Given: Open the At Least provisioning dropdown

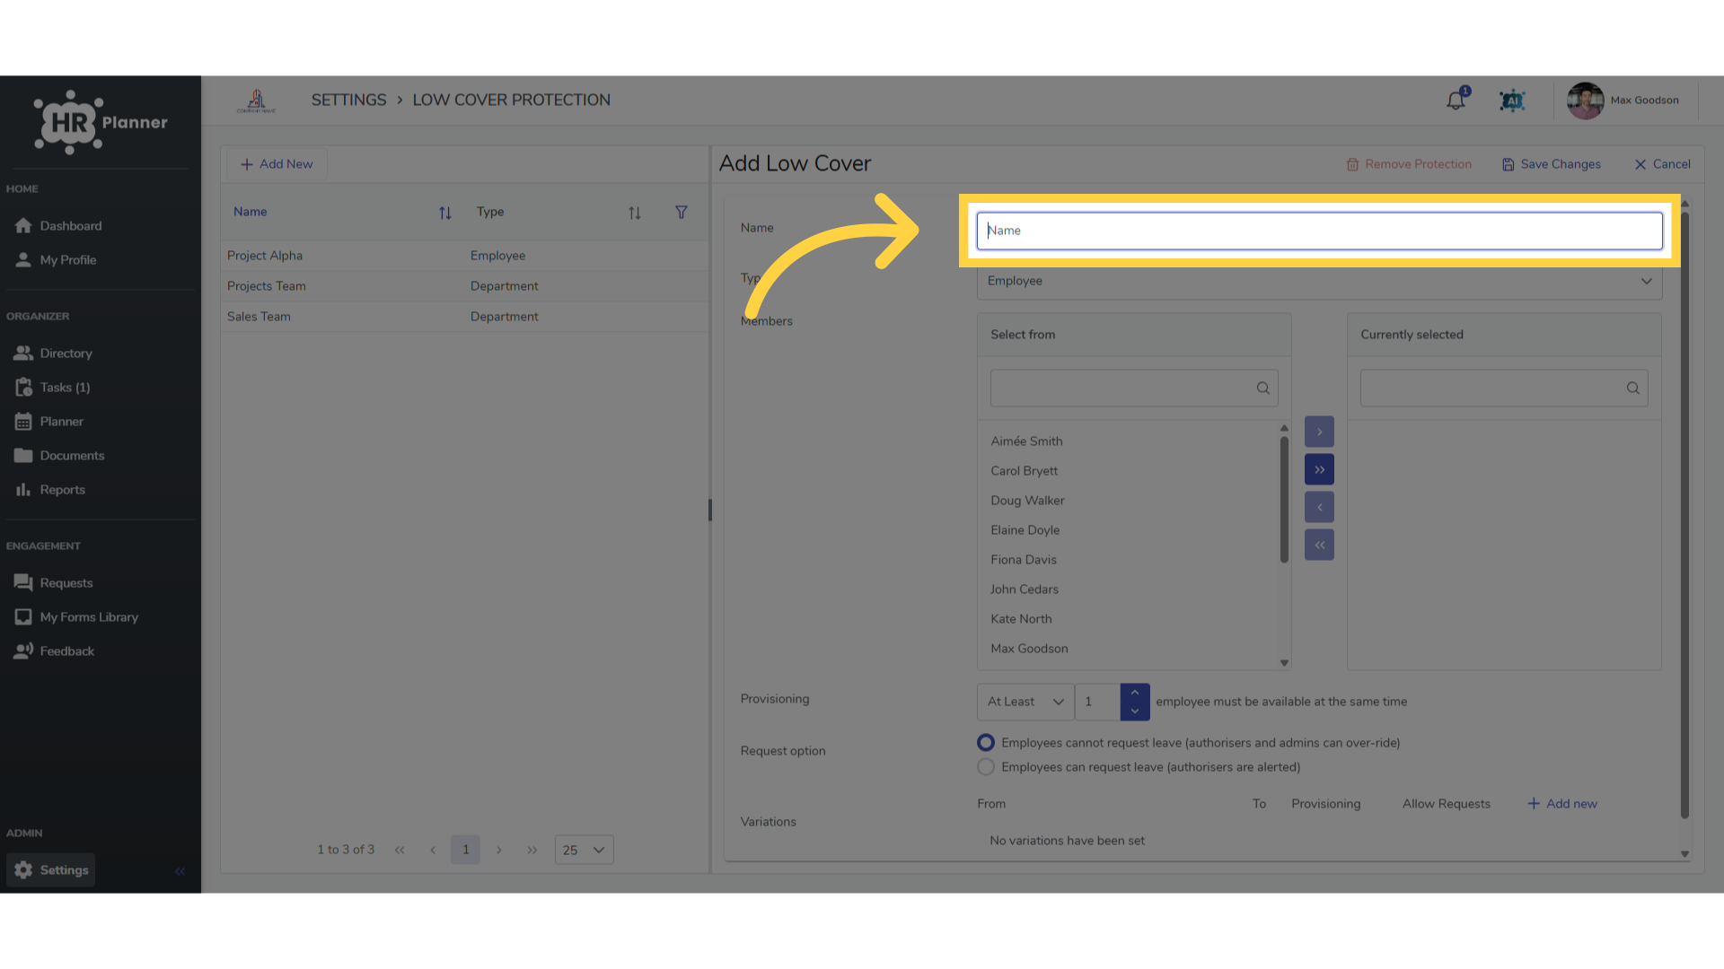Looking at the screenshot, I should pyautogui.click(x=1025, y=702).
